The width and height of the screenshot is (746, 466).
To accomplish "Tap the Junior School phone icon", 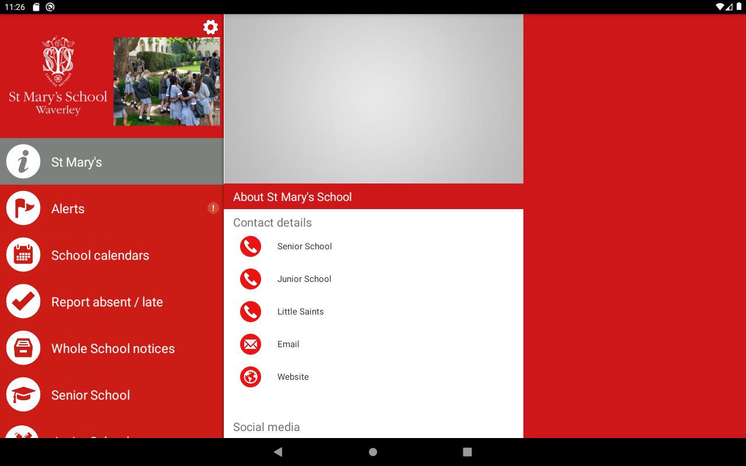I will pyautogui.click(x=251, y=279).
